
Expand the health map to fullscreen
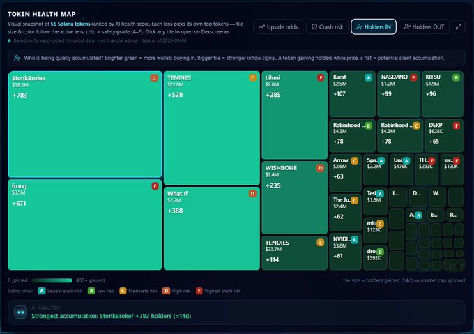459,27
